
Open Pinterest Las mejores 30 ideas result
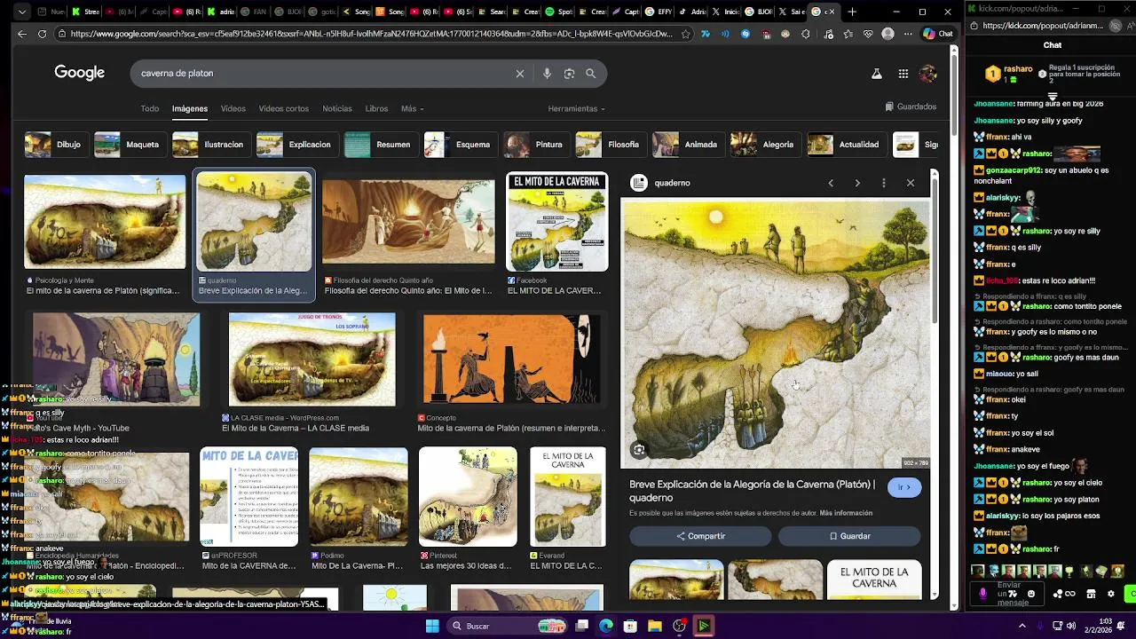click(x=468, y=497)
